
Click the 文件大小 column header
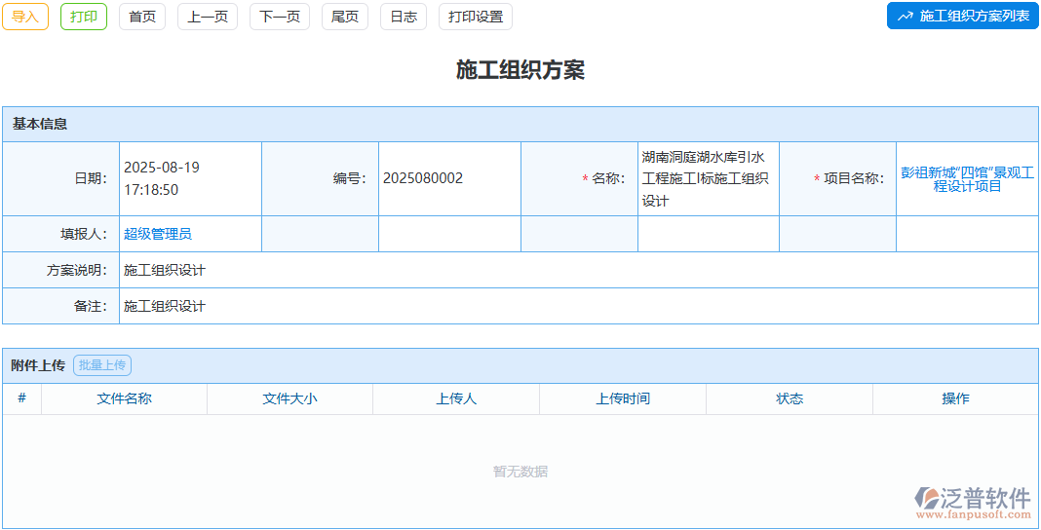(x=290, y=398)
